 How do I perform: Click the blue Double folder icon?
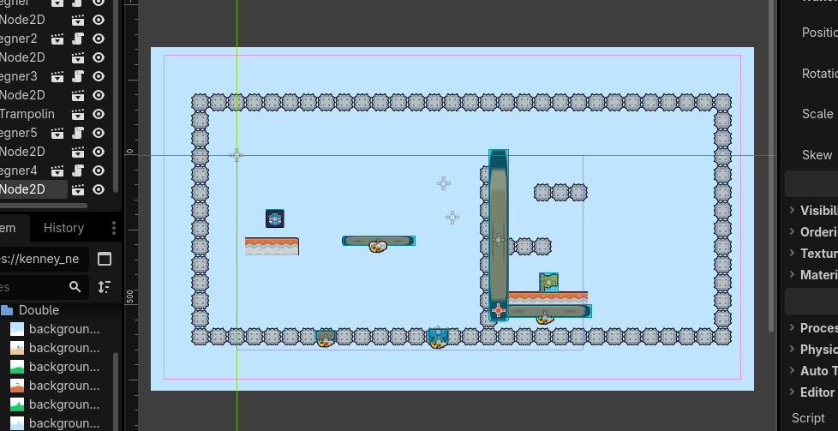(7, 310)
